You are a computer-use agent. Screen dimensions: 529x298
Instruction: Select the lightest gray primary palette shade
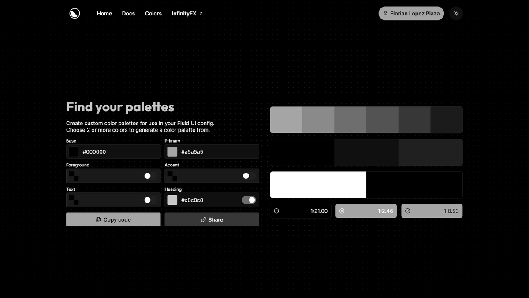(286, 120)
